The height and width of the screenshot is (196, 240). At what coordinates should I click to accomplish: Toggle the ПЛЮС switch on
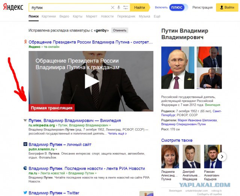tap(178, 7)
